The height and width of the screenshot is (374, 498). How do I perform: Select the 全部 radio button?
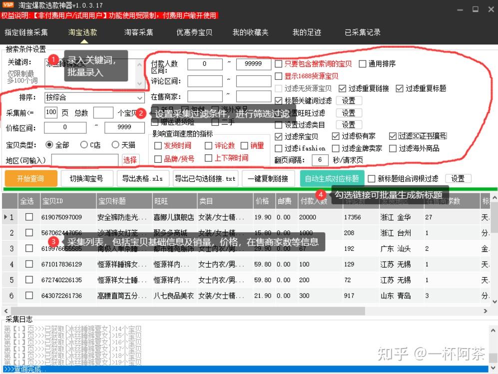tap(49, 145)
